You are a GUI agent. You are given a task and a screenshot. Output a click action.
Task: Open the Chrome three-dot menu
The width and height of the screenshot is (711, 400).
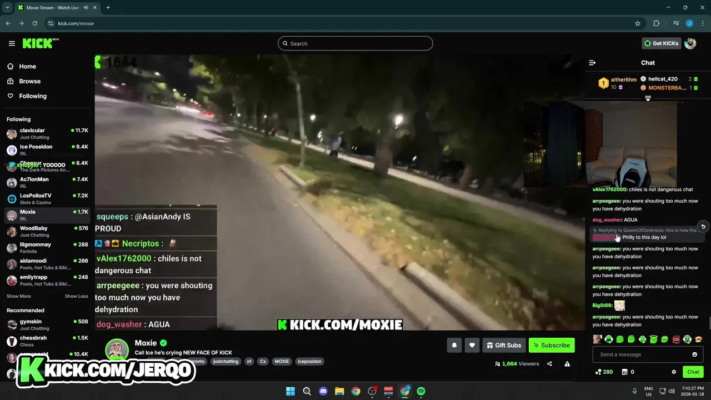point(703,23)
